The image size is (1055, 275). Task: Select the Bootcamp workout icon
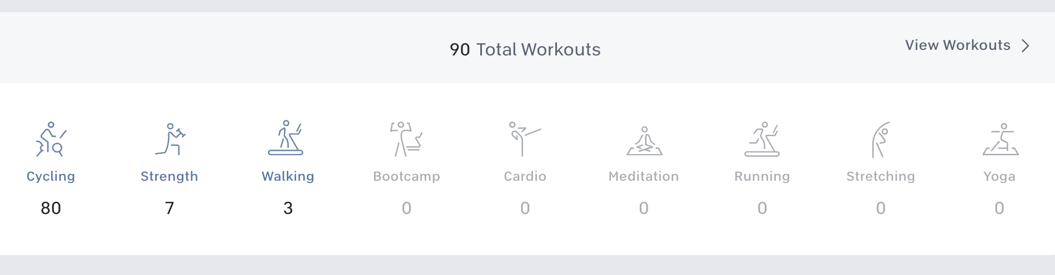(406, 139)
